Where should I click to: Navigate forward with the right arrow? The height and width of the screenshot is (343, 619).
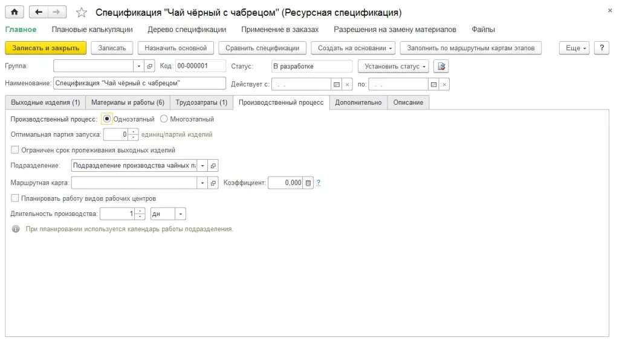(x=57, y=12)
